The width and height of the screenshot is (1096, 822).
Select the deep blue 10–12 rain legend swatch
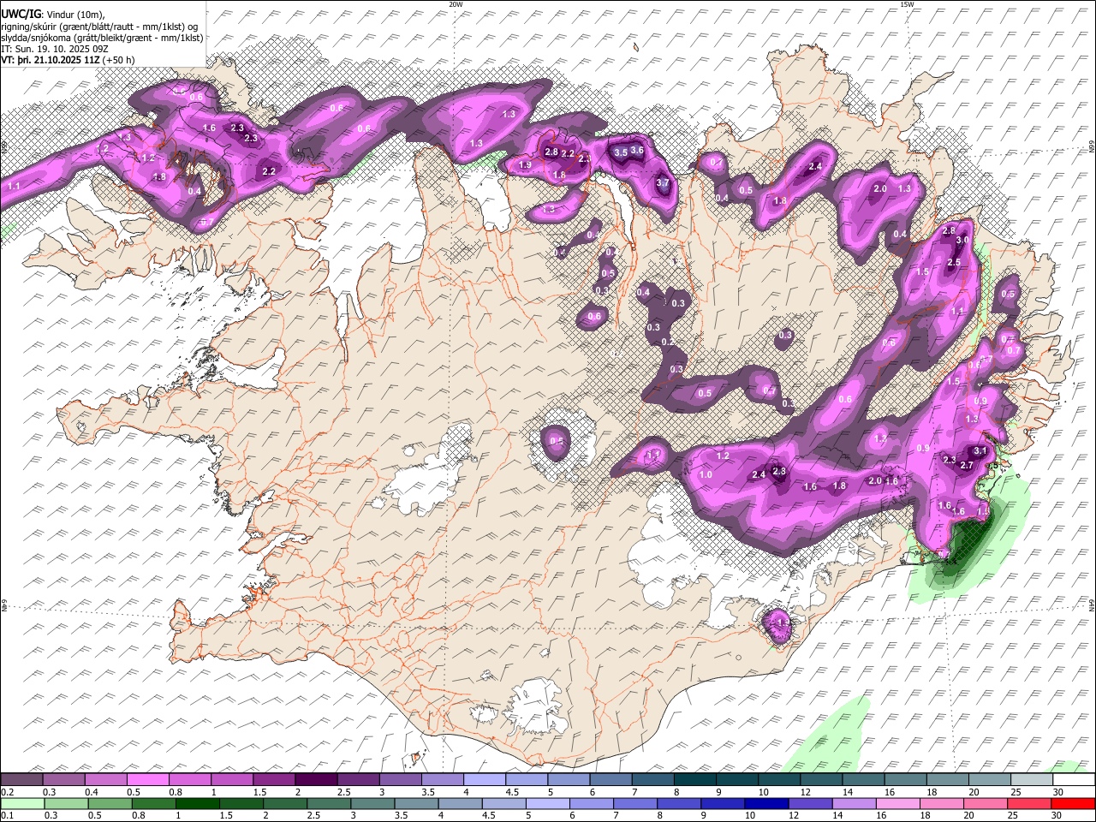(x=765, y=803)
